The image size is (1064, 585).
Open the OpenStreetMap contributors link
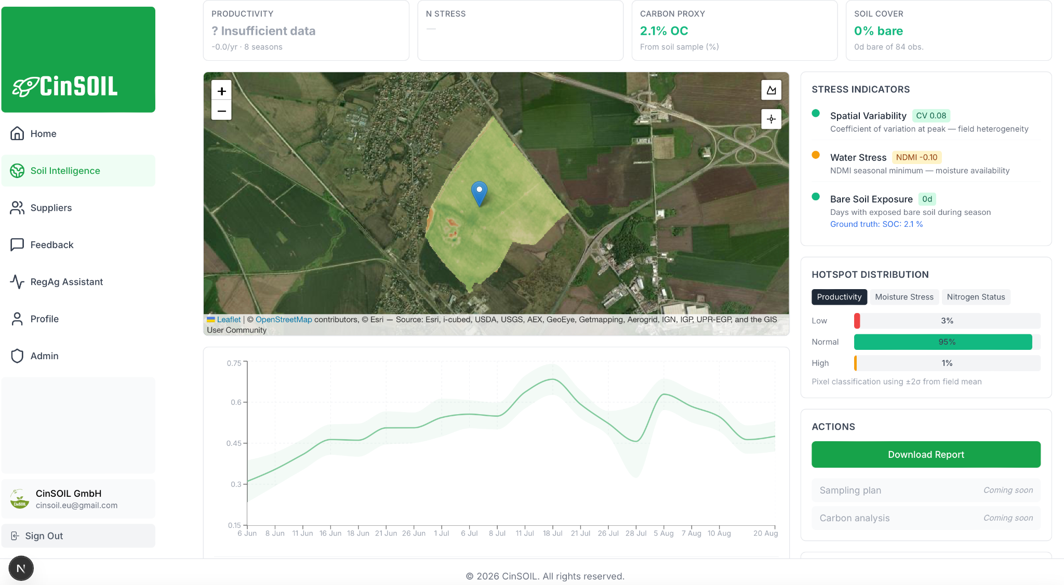(284, 320)
